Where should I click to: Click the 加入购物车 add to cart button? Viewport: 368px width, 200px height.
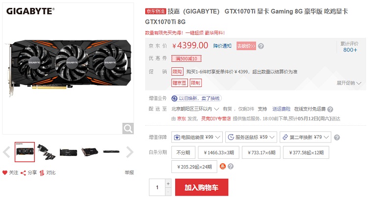pyautogui.click(x=202, y=187)
